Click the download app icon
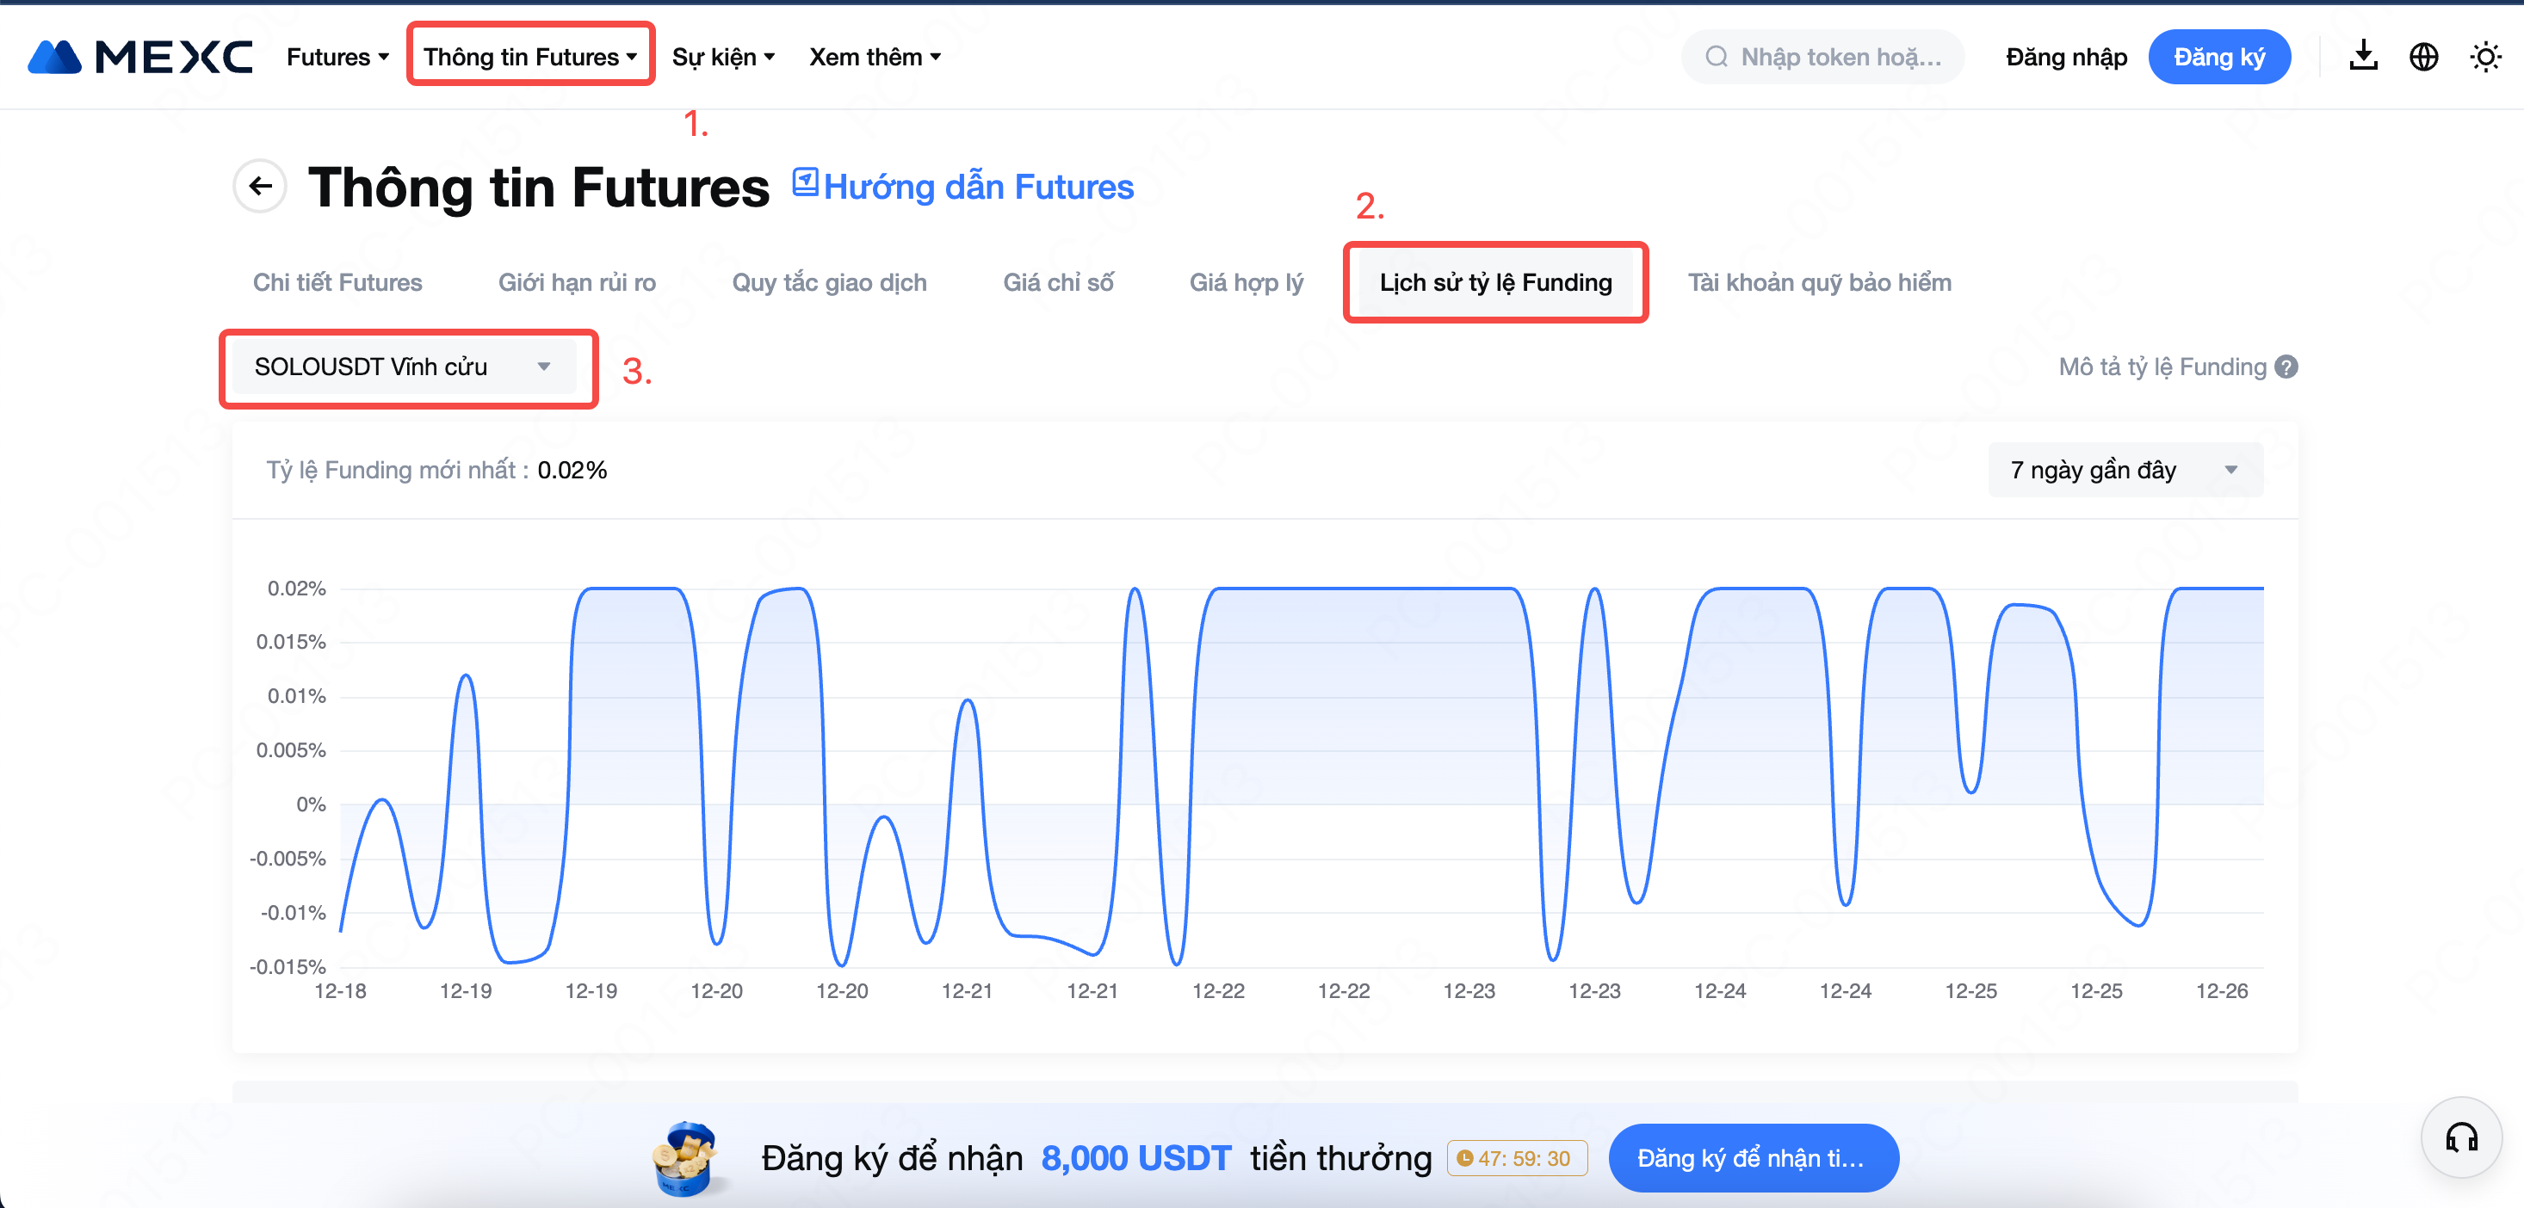Viewport: 2524px width, 1208px height. [2362, 57]
